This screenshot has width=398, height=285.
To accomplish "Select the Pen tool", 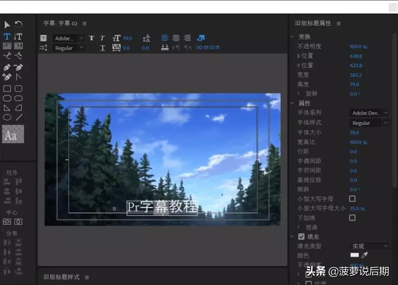I will [6, 67].
